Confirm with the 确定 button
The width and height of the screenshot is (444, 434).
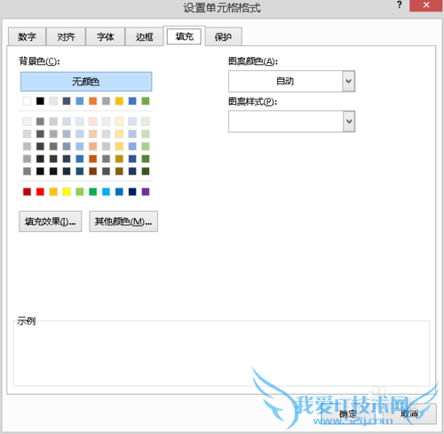coord(348,414)
